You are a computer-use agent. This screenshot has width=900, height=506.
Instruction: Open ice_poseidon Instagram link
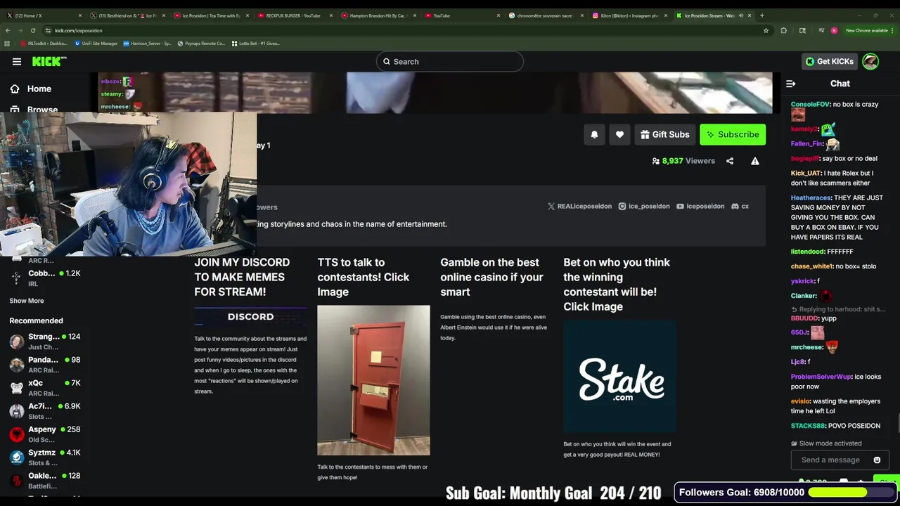(644, 207)
